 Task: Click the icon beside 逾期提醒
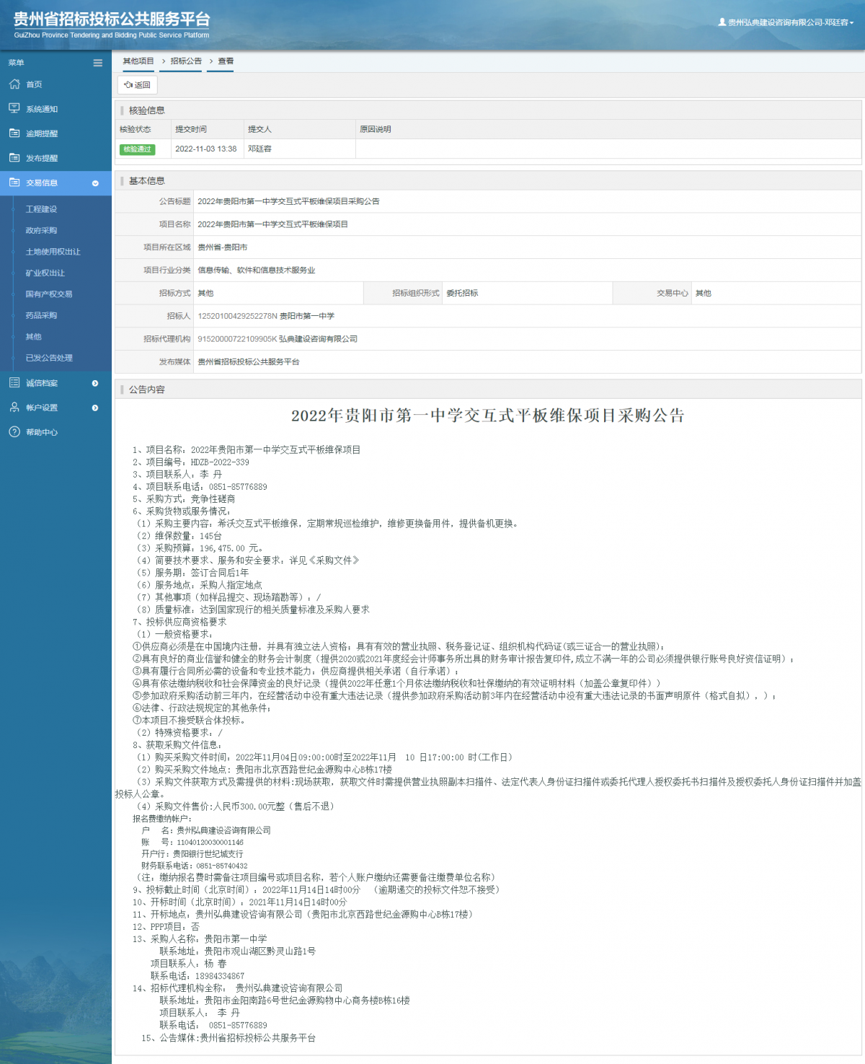tap(14, 133)
